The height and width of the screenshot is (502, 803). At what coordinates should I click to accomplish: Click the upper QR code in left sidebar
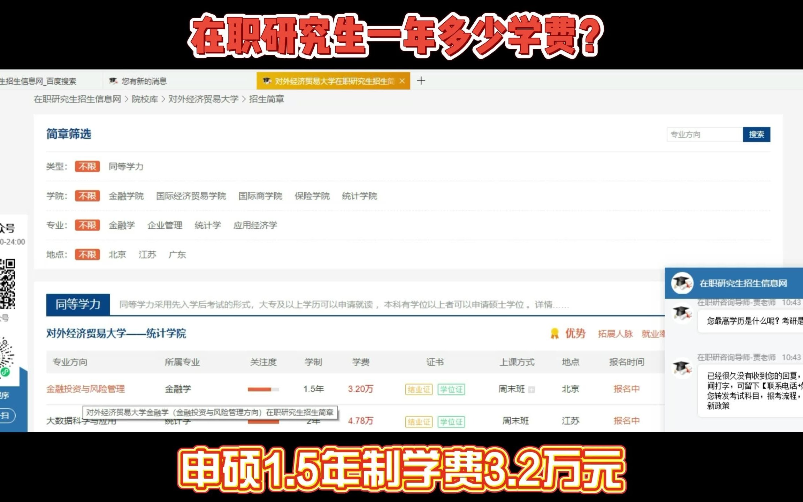[8, 284]
